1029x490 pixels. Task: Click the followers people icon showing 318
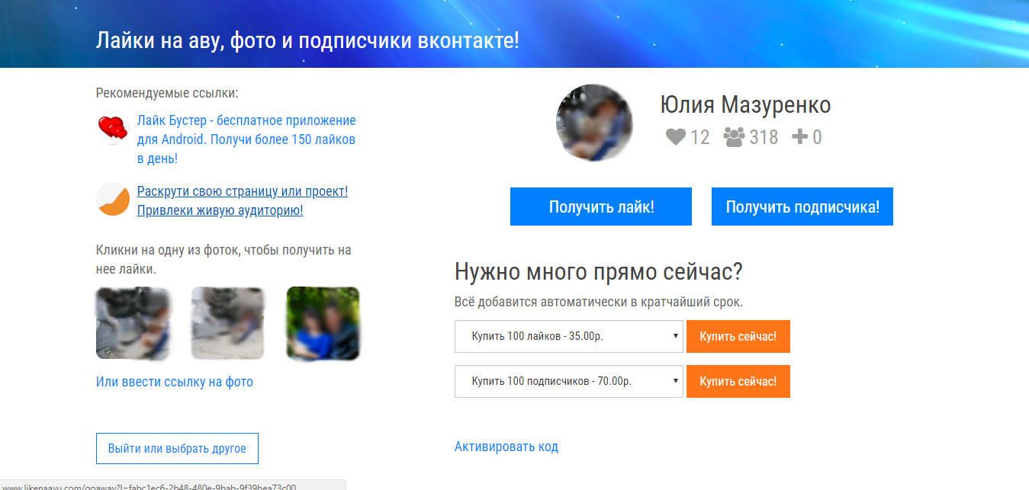click(734, 137)
